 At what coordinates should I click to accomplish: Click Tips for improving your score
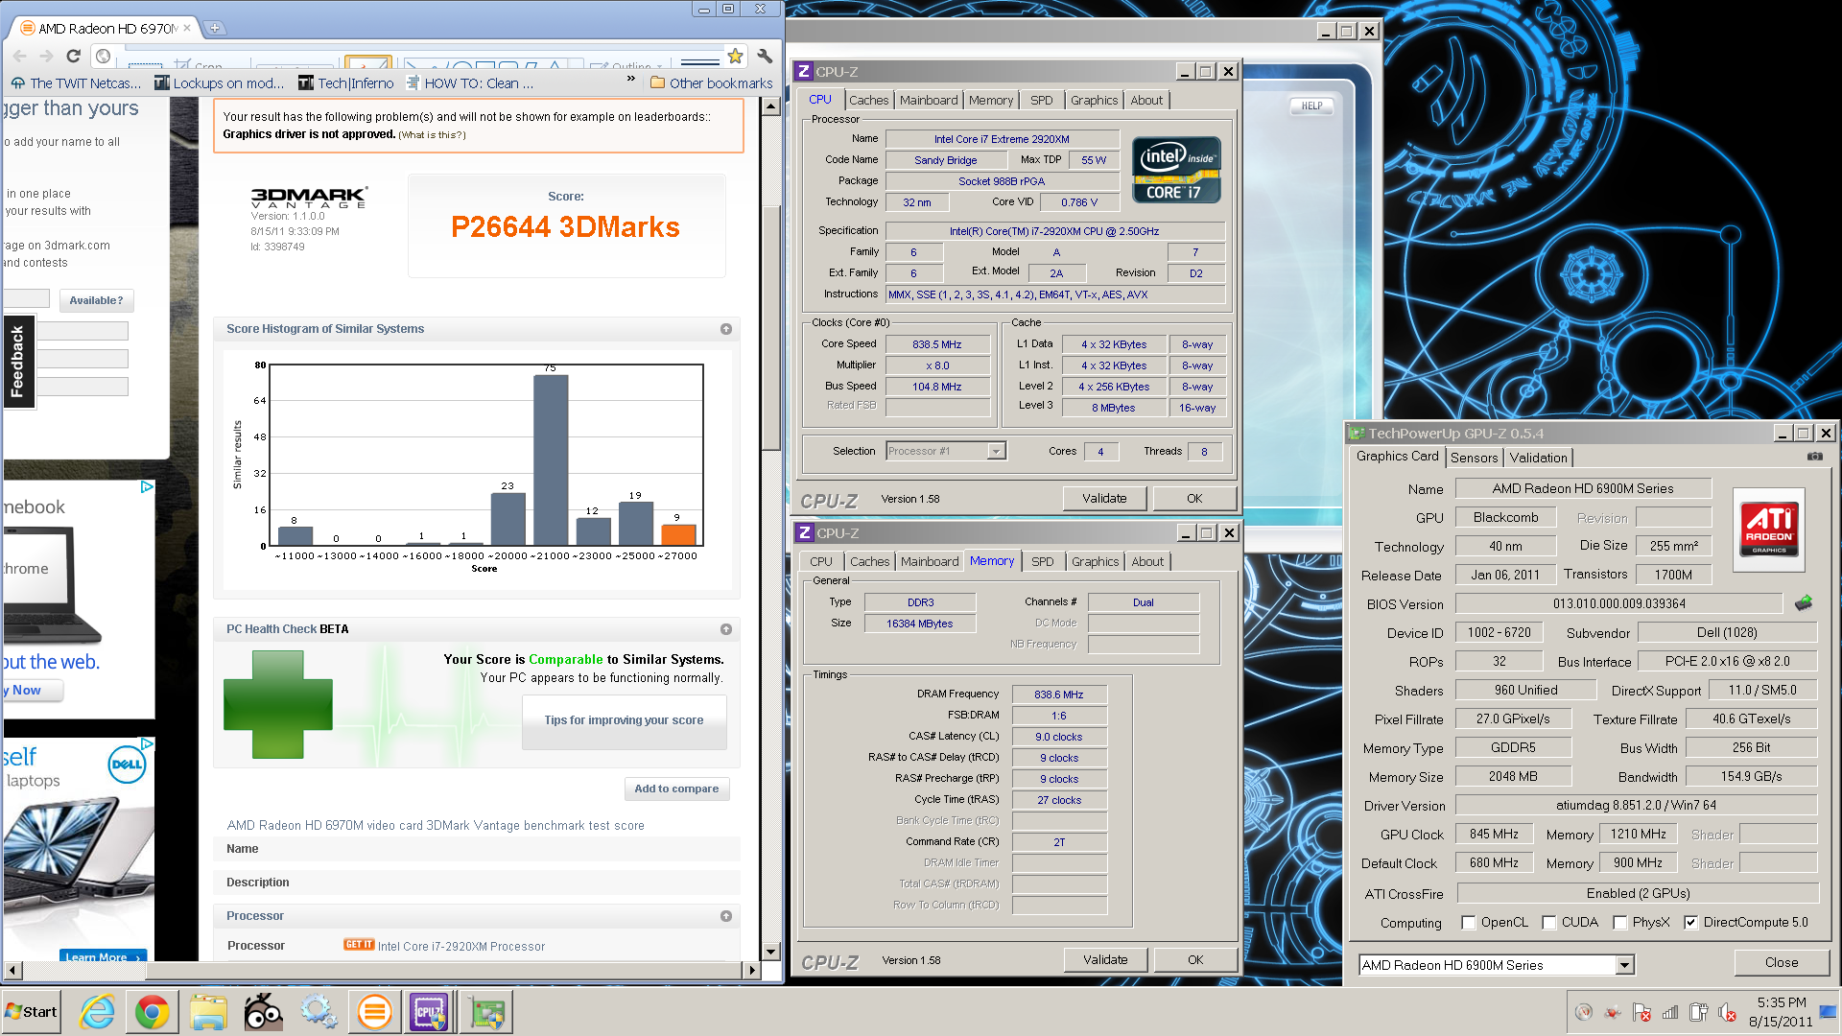(624, 720)
